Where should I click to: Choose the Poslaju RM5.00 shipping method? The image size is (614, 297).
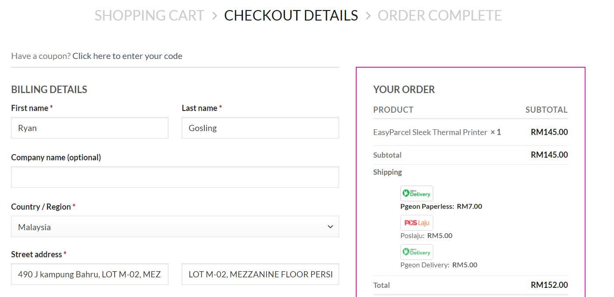tap(426, 235)
